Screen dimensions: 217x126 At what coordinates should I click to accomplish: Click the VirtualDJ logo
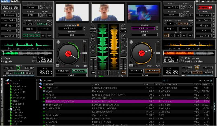click(x=205, y=8)
